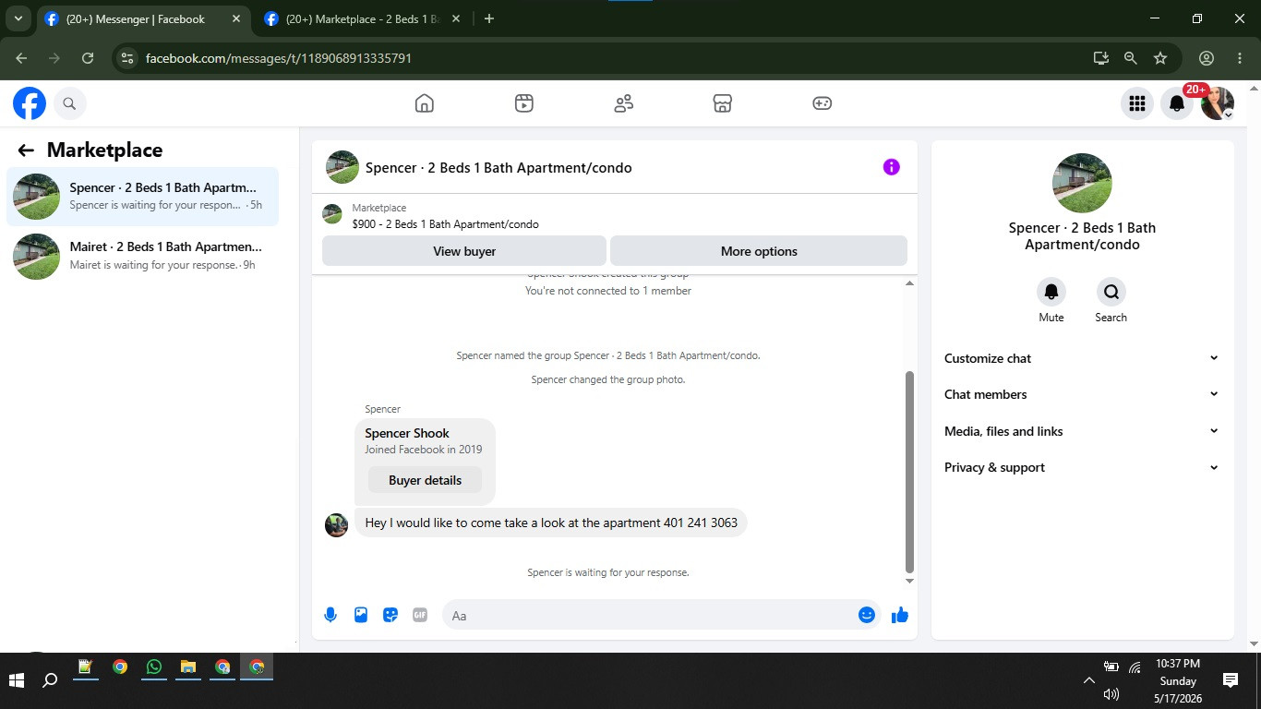Switch to the Messenger | Facebook tab

[143, 19]
